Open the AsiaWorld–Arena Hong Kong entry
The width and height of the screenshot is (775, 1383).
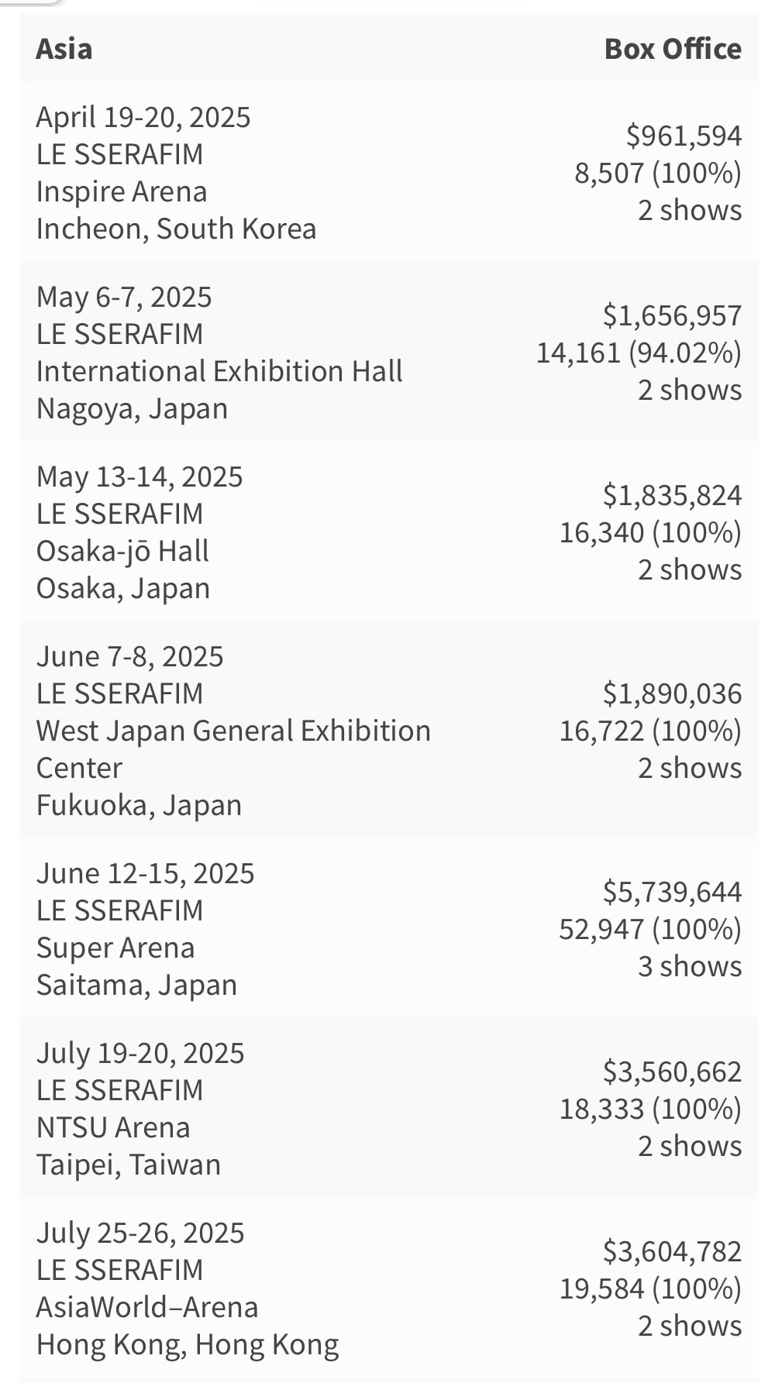click(147, 1307)
